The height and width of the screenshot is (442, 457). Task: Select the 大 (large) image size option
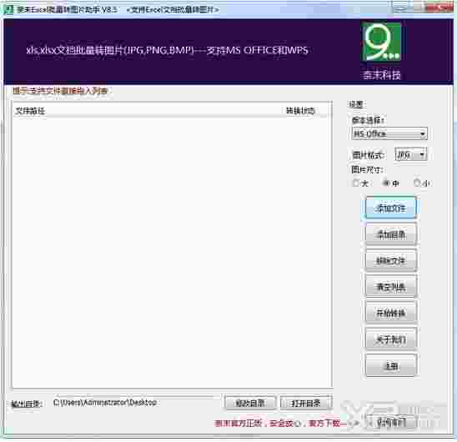[360, 183]
